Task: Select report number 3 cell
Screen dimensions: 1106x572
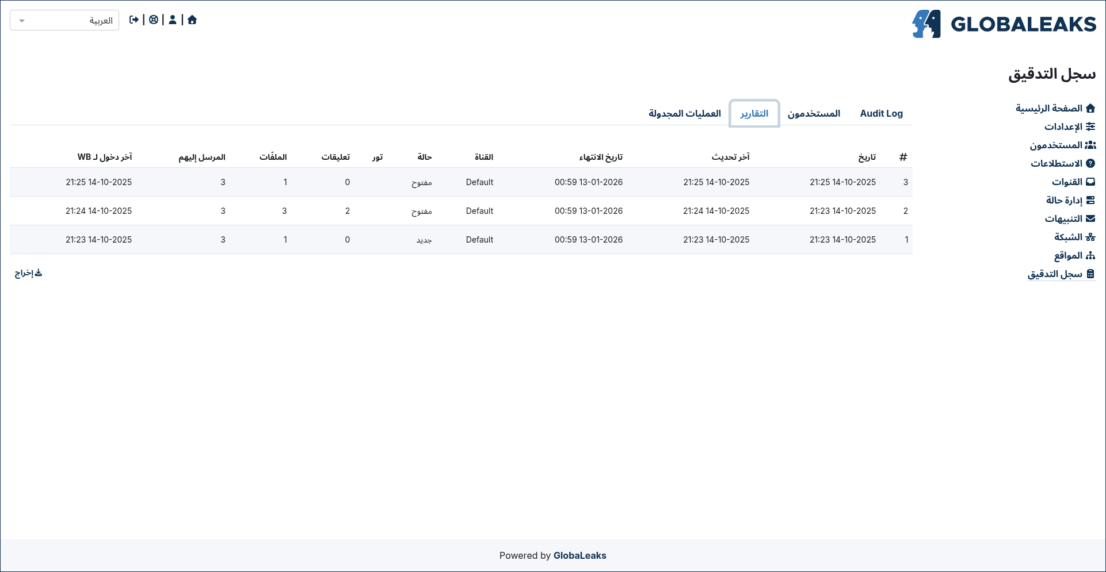Action: (905, 182)
